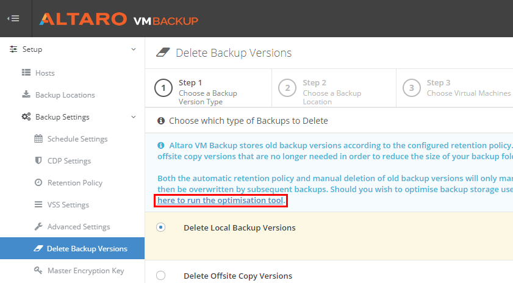Viewport: 513px width, 283px height.
Task: Select Delete Local Backup Versions radio button
Action: pos(160,227)
